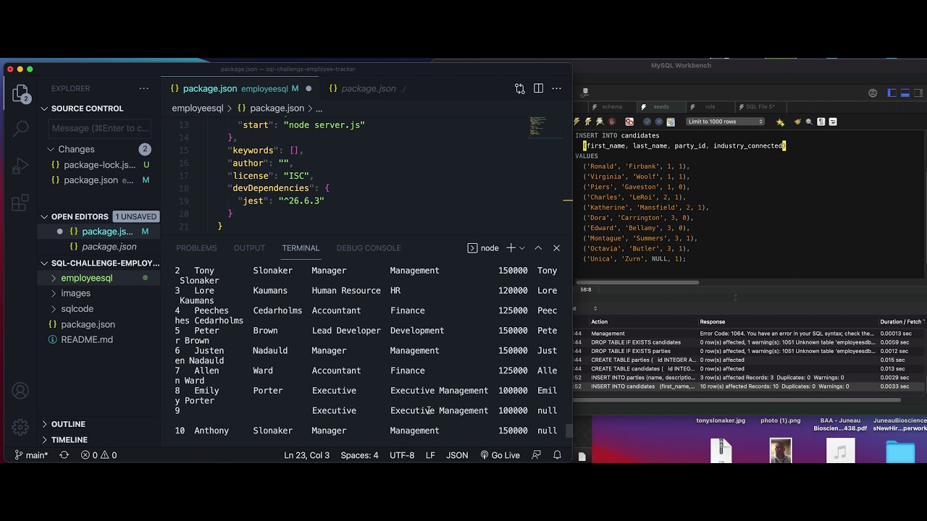This screenshot has width=927, height=521.
Task: Click the Go Live button
Action: point(500,455)
